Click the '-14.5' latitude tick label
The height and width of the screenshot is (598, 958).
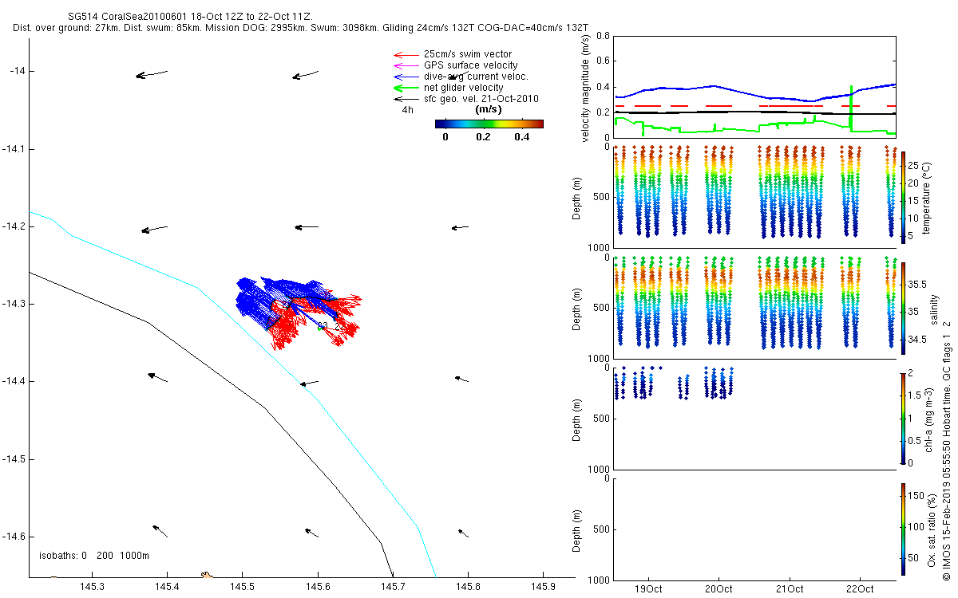[16, 459]
